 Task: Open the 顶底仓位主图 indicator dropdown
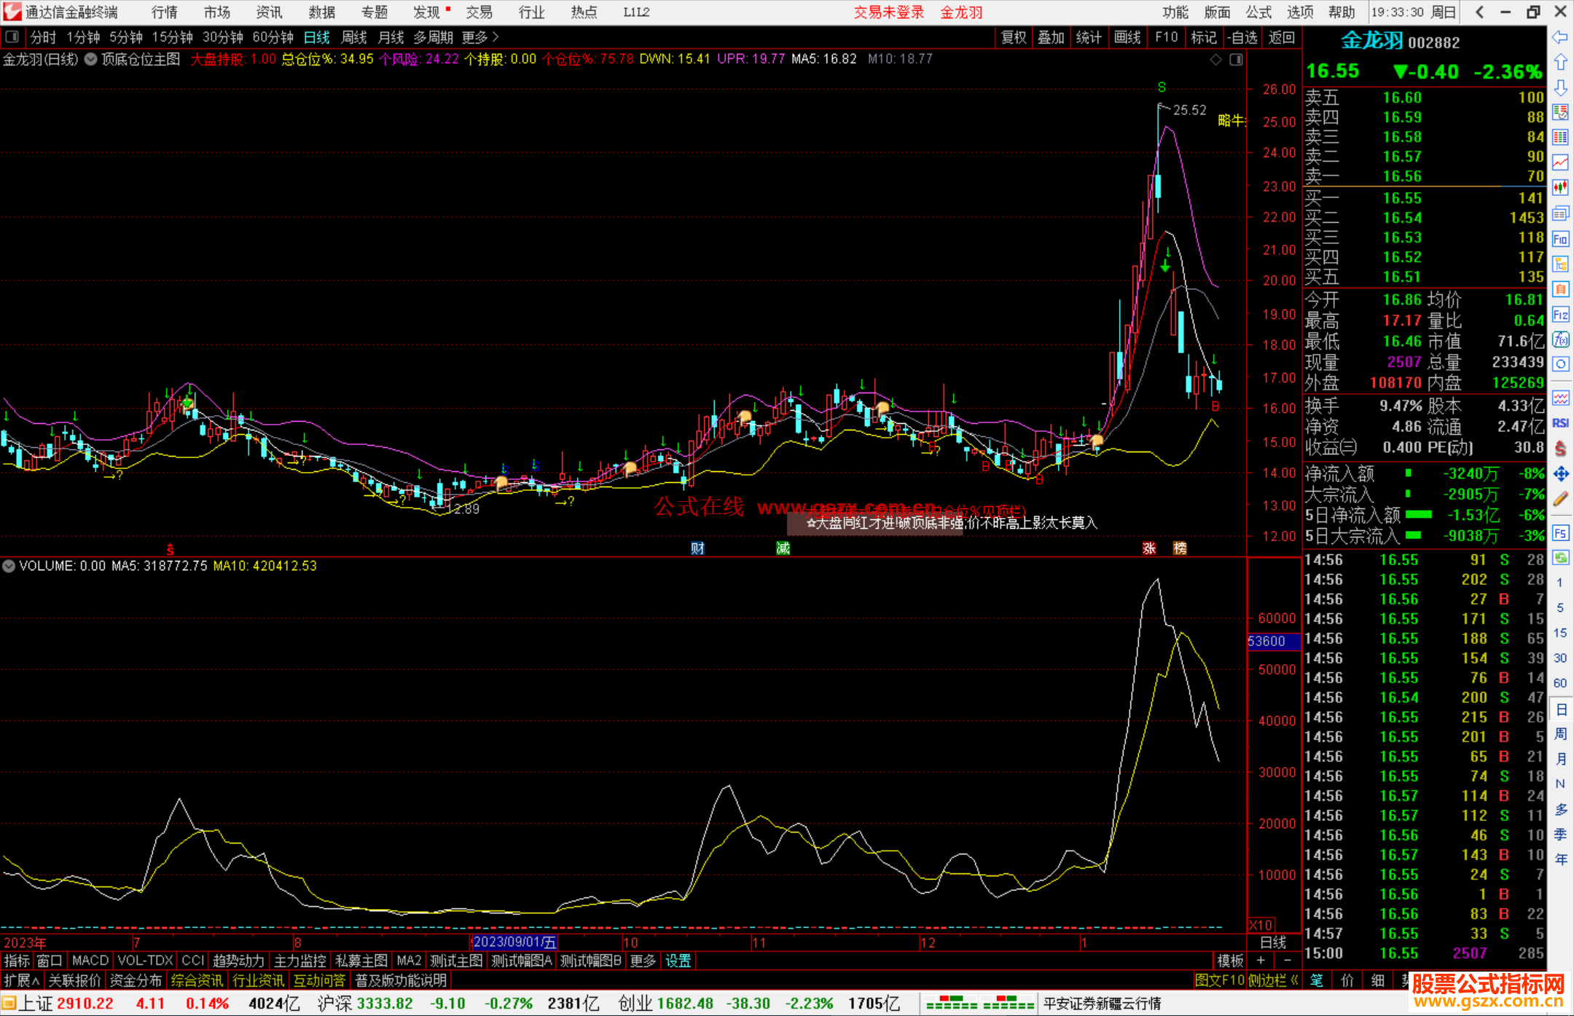(91, 60)
